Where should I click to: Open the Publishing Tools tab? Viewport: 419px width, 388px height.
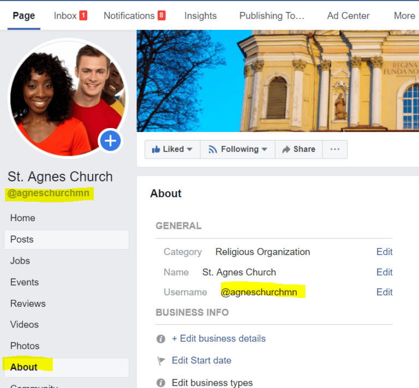(272, 16)
